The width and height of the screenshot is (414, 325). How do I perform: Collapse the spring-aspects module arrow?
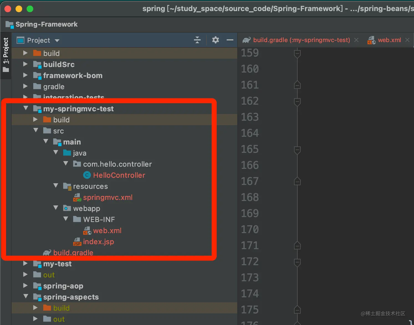[x=26, y=296]
